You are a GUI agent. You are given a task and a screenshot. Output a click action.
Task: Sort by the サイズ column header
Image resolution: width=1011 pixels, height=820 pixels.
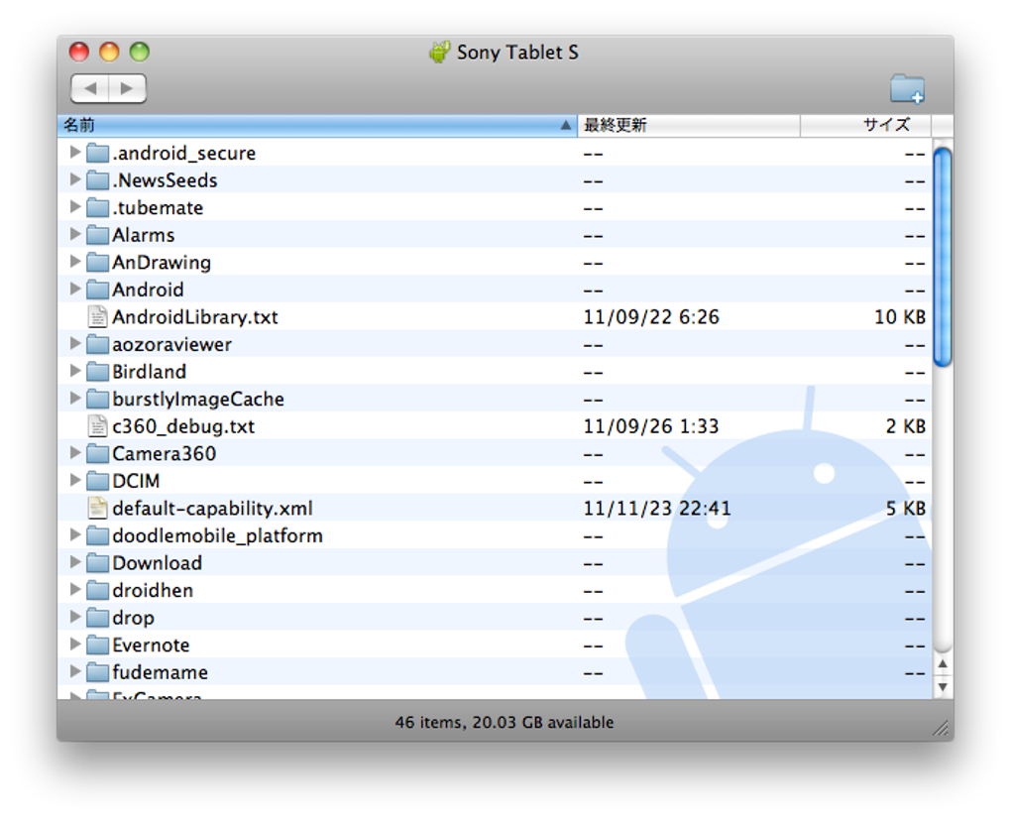885,125
